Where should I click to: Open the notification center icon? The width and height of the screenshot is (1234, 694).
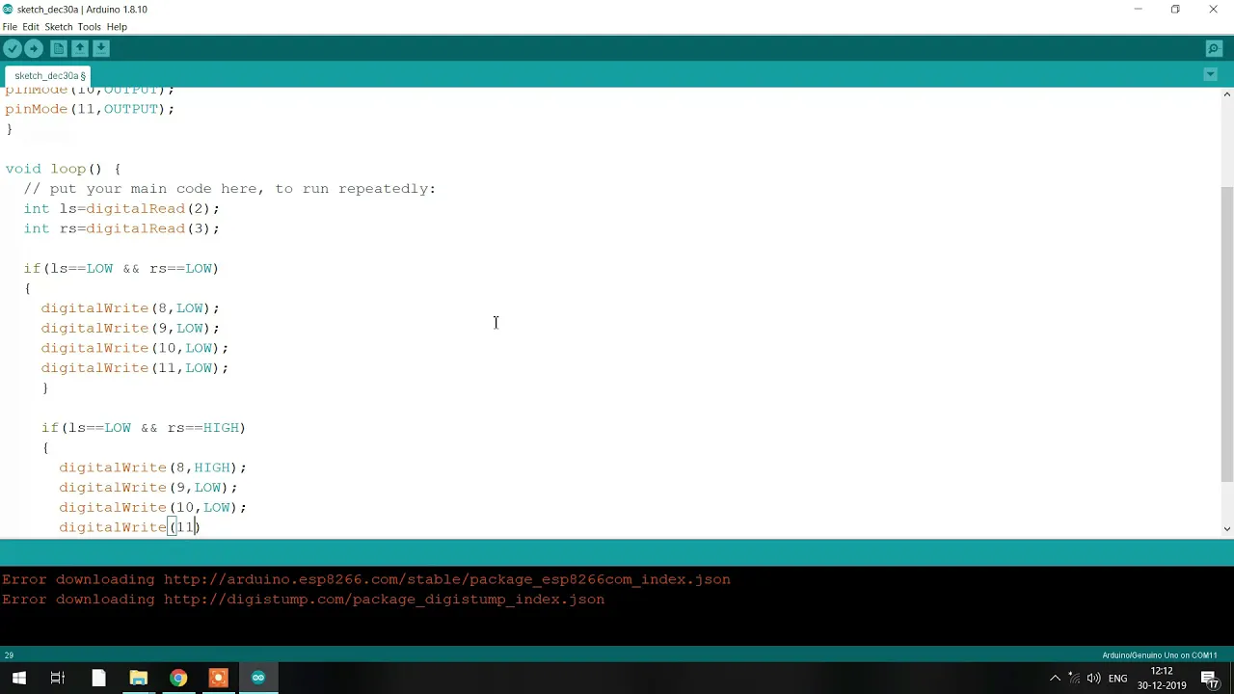click(x=1209, y=679)
